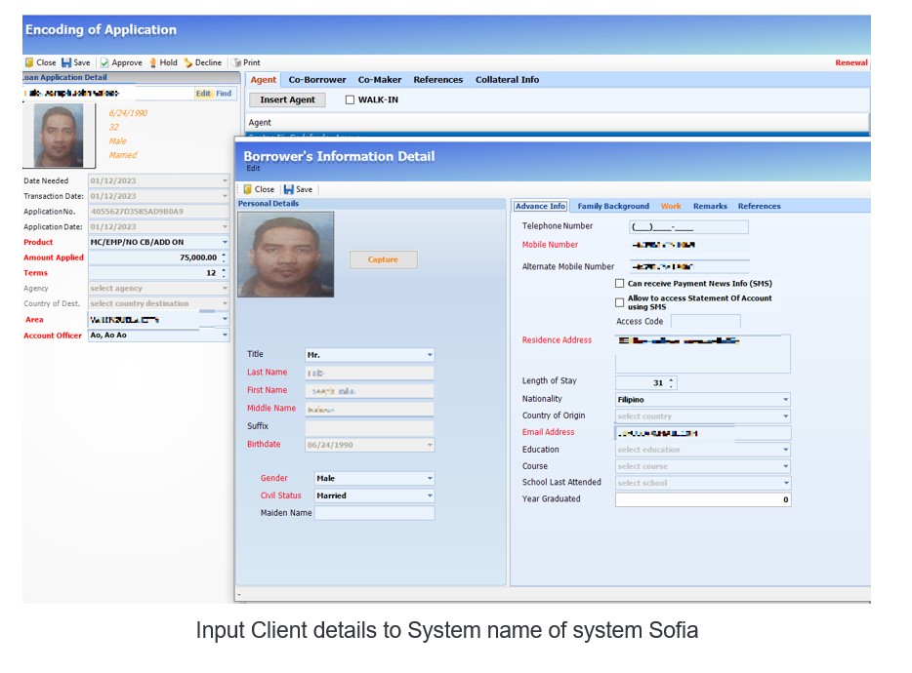Click the Maiden Name field
Image resolution: width=912 pixels, height=673 pixels.
click(375, 513)
